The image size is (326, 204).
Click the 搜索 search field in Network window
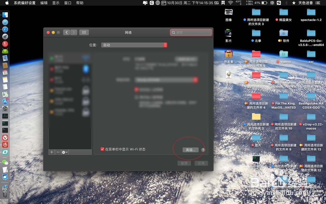point(191,32)
